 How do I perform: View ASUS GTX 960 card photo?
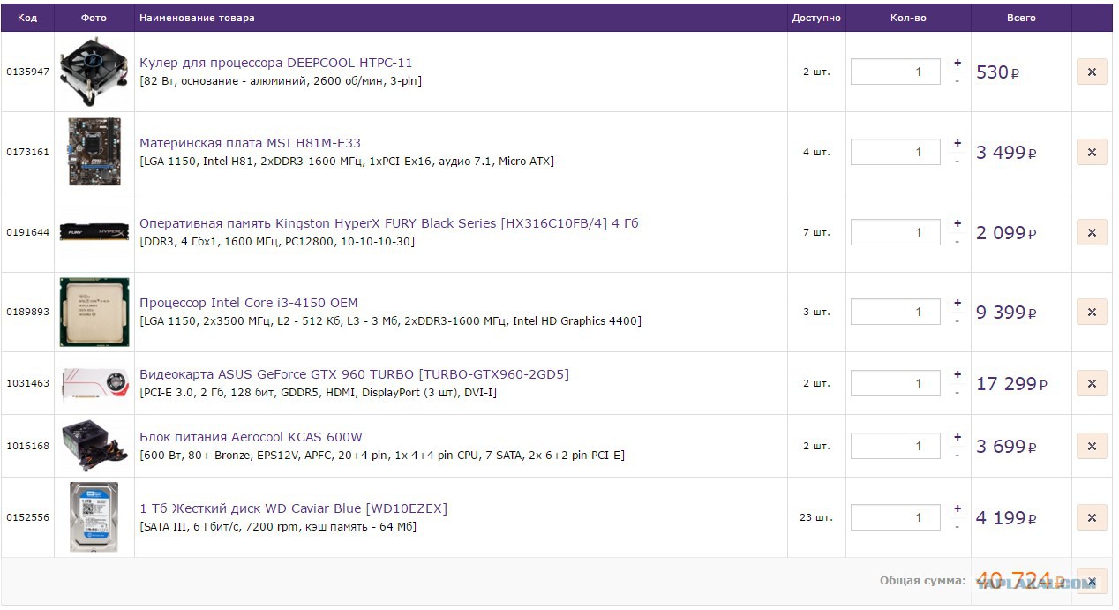click(94, 383)
